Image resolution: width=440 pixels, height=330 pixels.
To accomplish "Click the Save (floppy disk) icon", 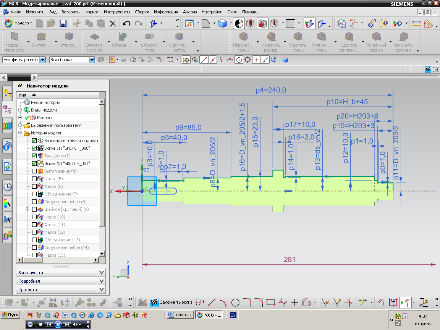I will (63, 24).
